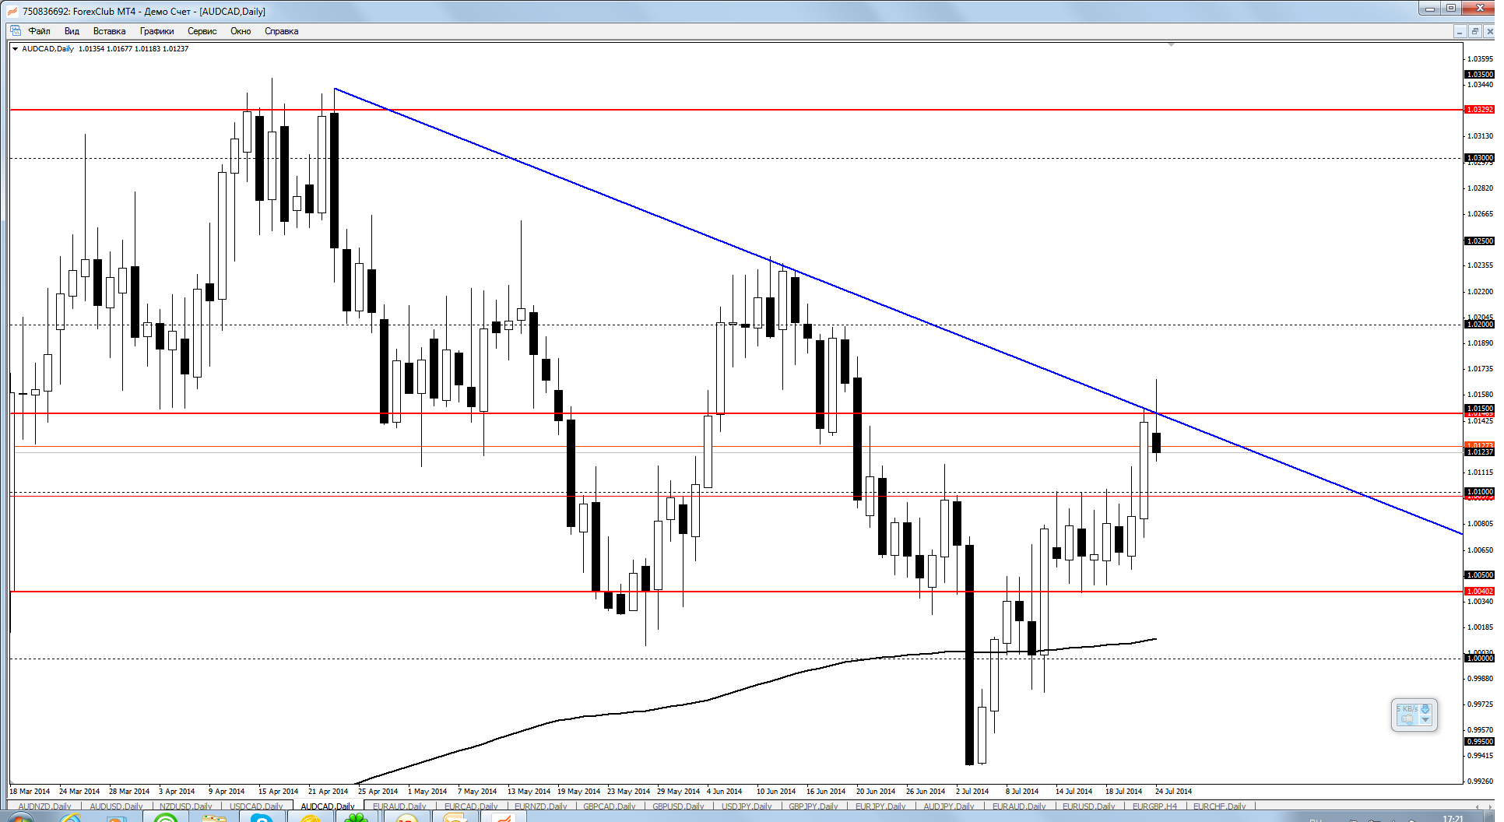
Task: Open the Справка help menu
Action: tap(281, 31)
